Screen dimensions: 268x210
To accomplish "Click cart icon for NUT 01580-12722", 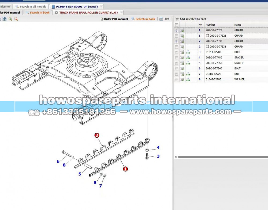I will (182, 74).
